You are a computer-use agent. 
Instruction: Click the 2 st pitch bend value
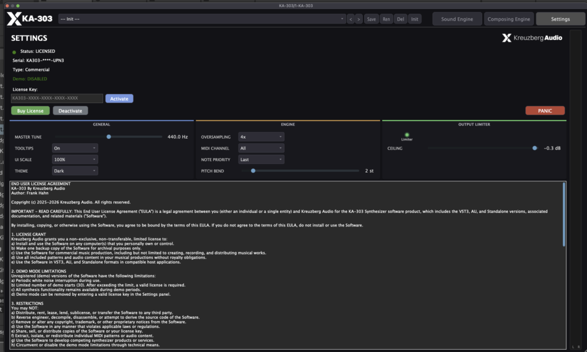[369, 171]
